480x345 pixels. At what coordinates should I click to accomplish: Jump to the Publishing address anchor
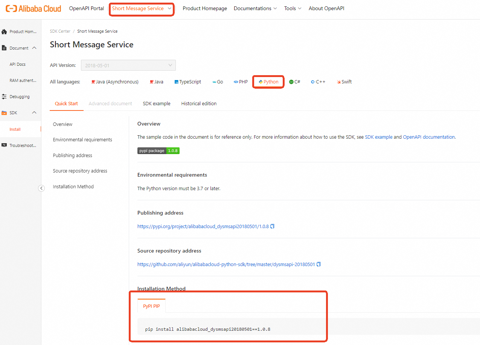point(72,156)
